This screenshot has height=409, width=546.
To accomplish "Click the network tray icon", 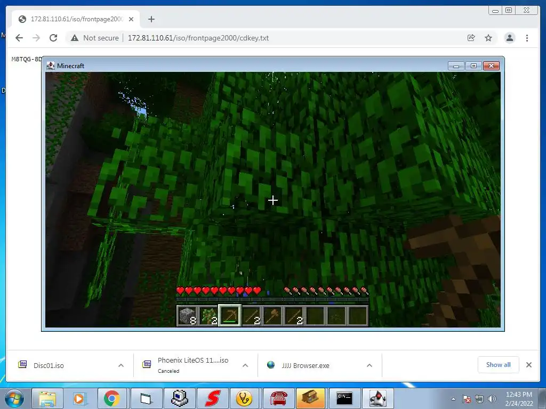I will (479, 399).
